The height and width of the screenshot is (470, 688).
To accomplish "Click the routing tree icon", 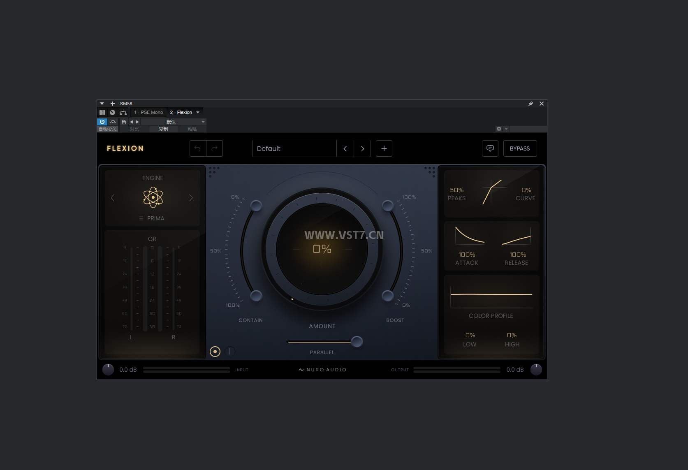I will 123,112.
